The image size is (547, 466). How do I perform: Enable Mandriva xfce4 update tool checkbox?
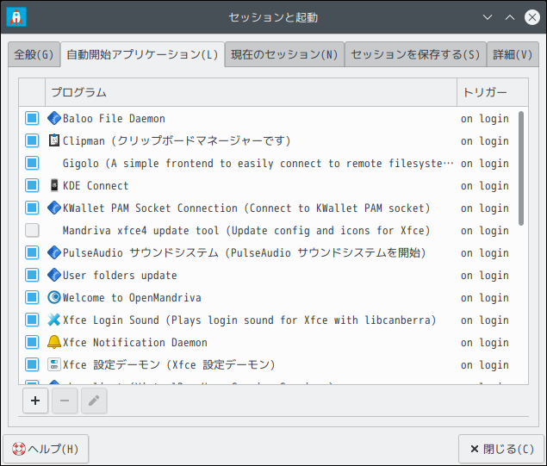(32, 230)
